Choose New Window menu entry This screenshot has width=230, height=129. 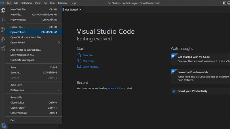click(34, 20)
